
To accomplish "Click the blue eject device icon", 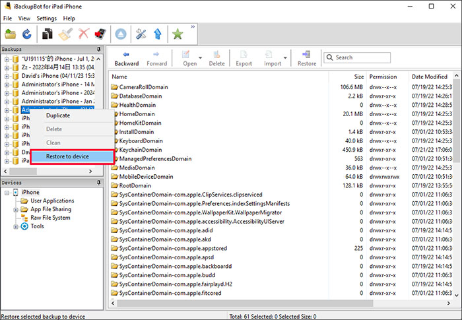I will (121, 34).
